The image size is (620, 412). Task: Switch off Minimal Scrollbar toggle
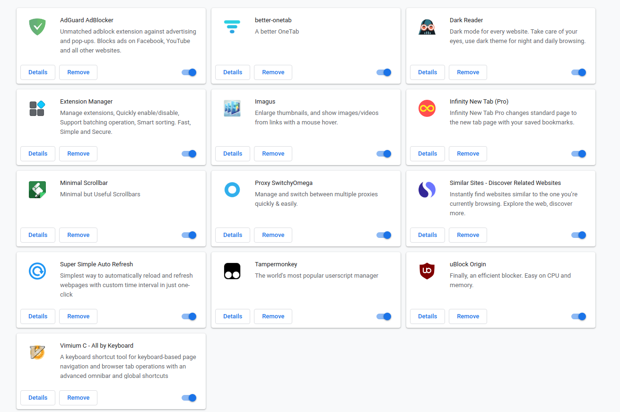pos(189,235)
